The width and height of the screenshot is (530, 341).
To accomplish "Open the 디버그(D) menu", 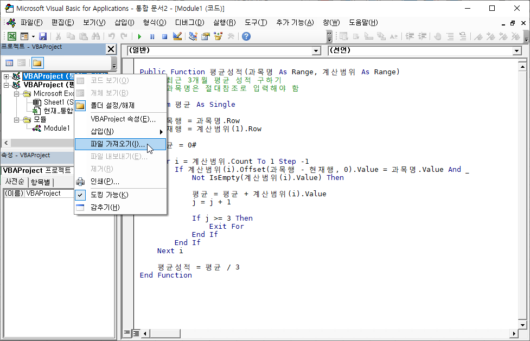I will (190, 22).
